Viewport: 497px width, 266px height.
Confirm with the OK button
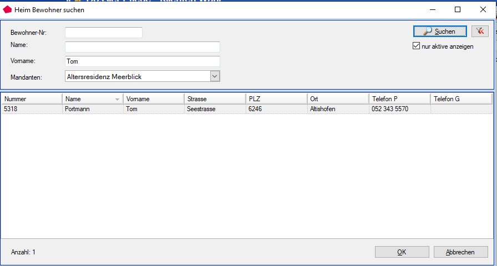click(x=402, y=252)
